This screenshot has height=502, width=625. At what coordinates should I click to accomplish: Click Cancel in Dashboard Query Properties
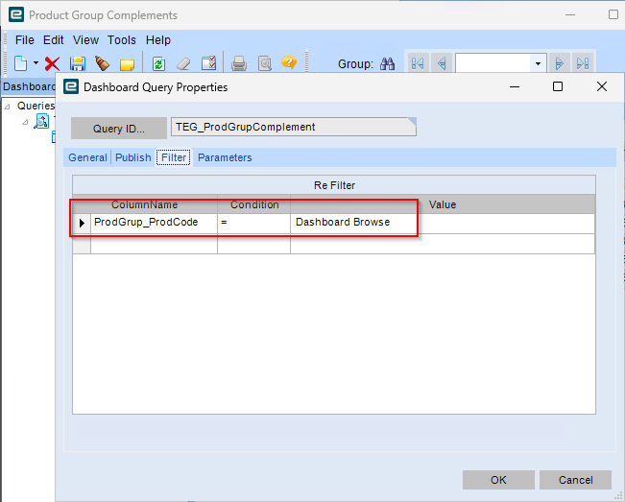pos(575,480)
